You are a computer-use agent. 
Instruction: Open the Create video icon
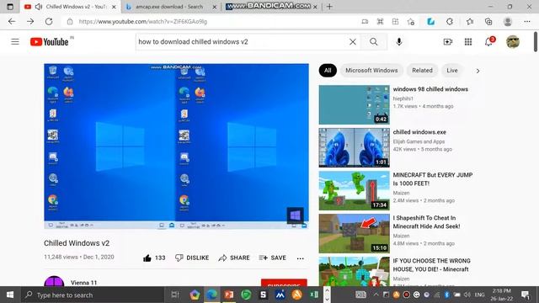(448, 42)
